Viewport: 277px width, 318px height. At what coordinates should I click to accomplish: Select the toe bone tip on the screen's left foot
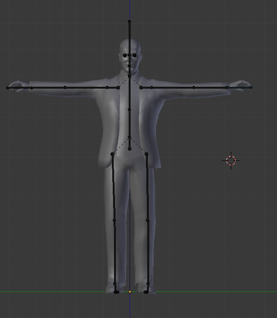118,292
